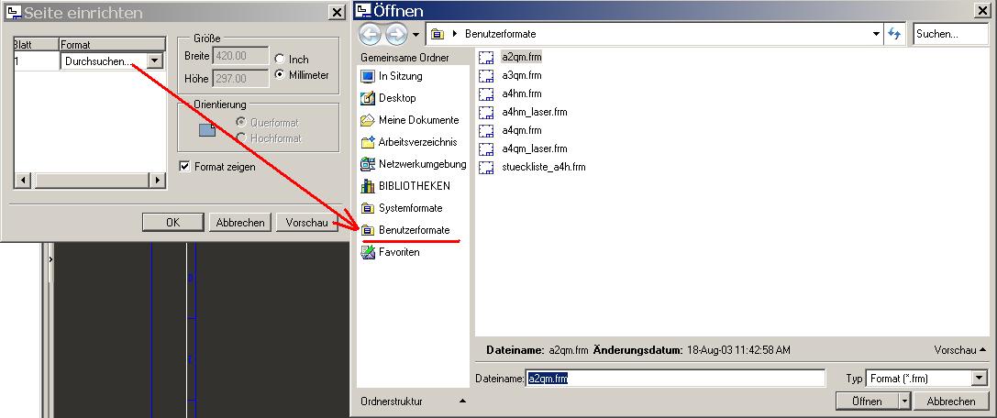The width and height of the screenshot is (997, 418).
Task: Click the Höhe value field
Action: (240, 78)
